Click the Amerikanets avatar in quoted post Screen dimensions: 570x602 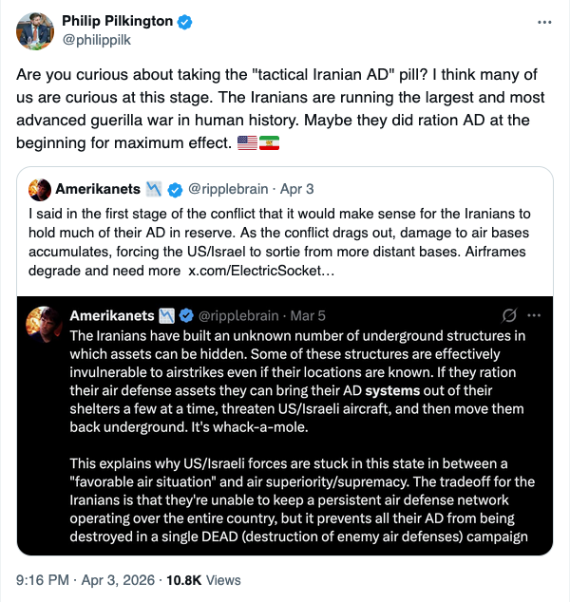[x=39, y=188]
